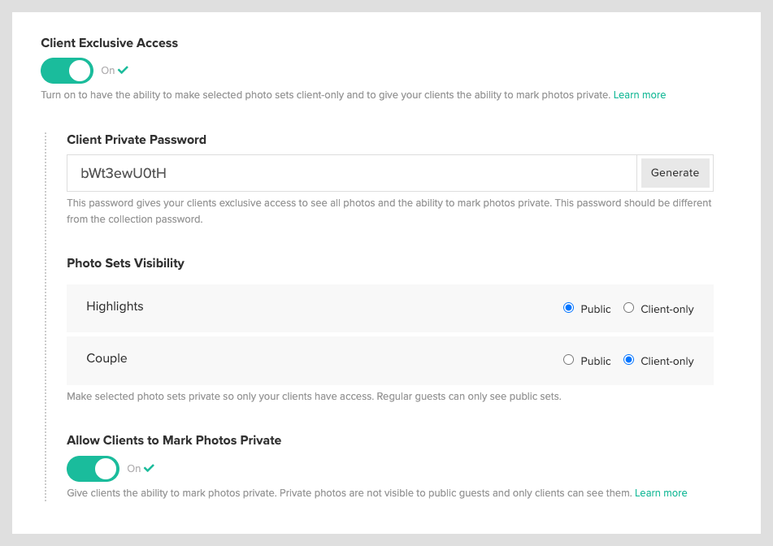Click the Client Exclusive Access heading
773x546 pixels.
(110, 43)
